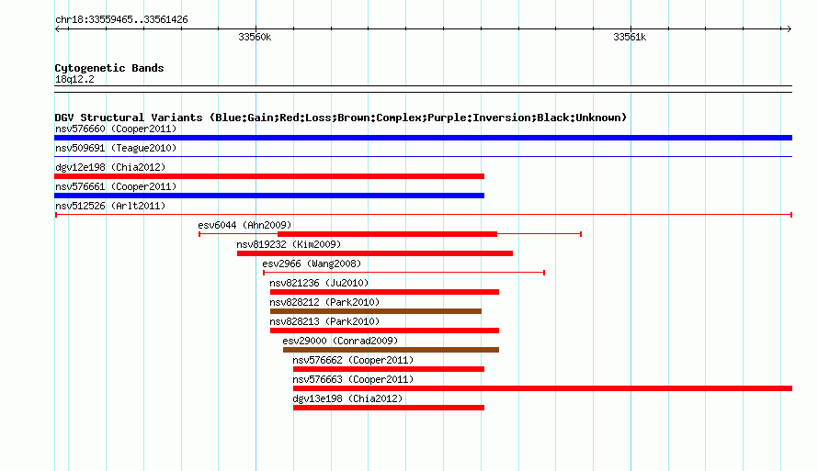This screenshot has width=818, height=471.
Task: Click the left arrow of the ruler
Action: [x=57, y=28]
